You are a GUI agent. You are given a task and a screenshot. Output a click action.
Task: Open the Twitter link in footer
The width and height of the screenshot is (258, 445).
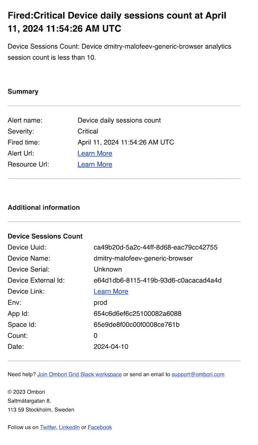tap(48, 427)
